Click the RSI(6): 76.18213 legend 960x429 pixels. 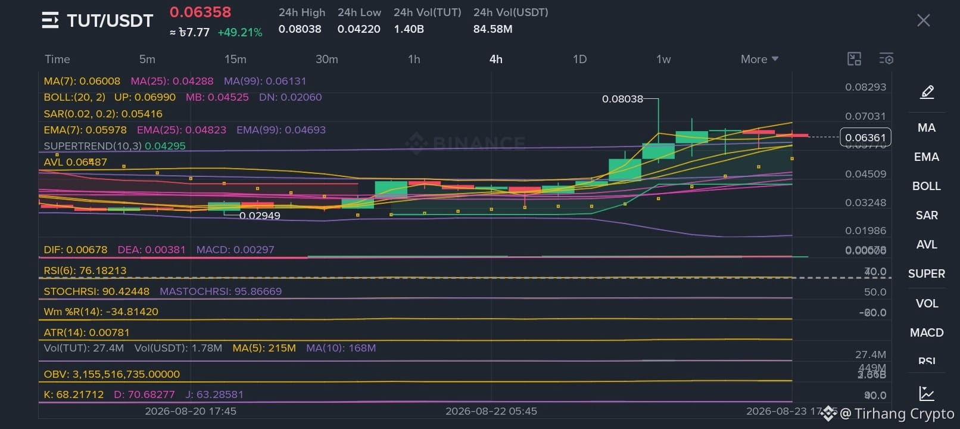tap(85, 271)
